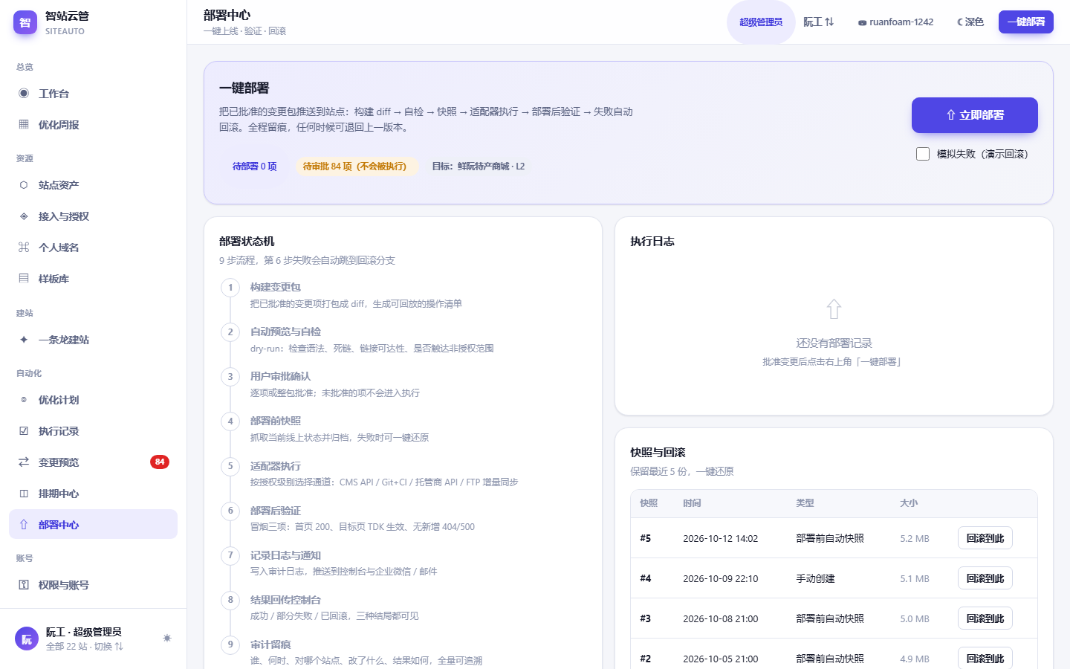
Task: Click the upload arrow icon in 执行日志
Action: pyautogui.click(x=834, y=309)
